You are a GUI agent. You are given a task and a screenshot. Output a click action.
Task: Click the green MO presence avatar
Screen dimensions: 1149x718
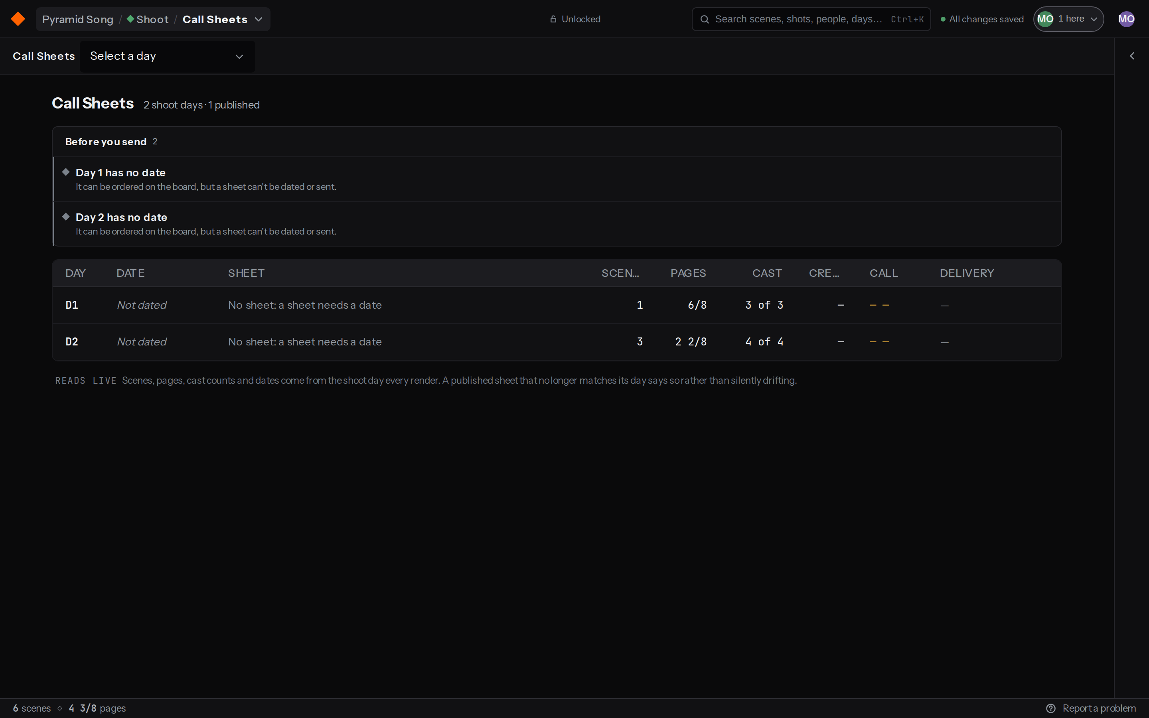click(x=1045, y=19)
